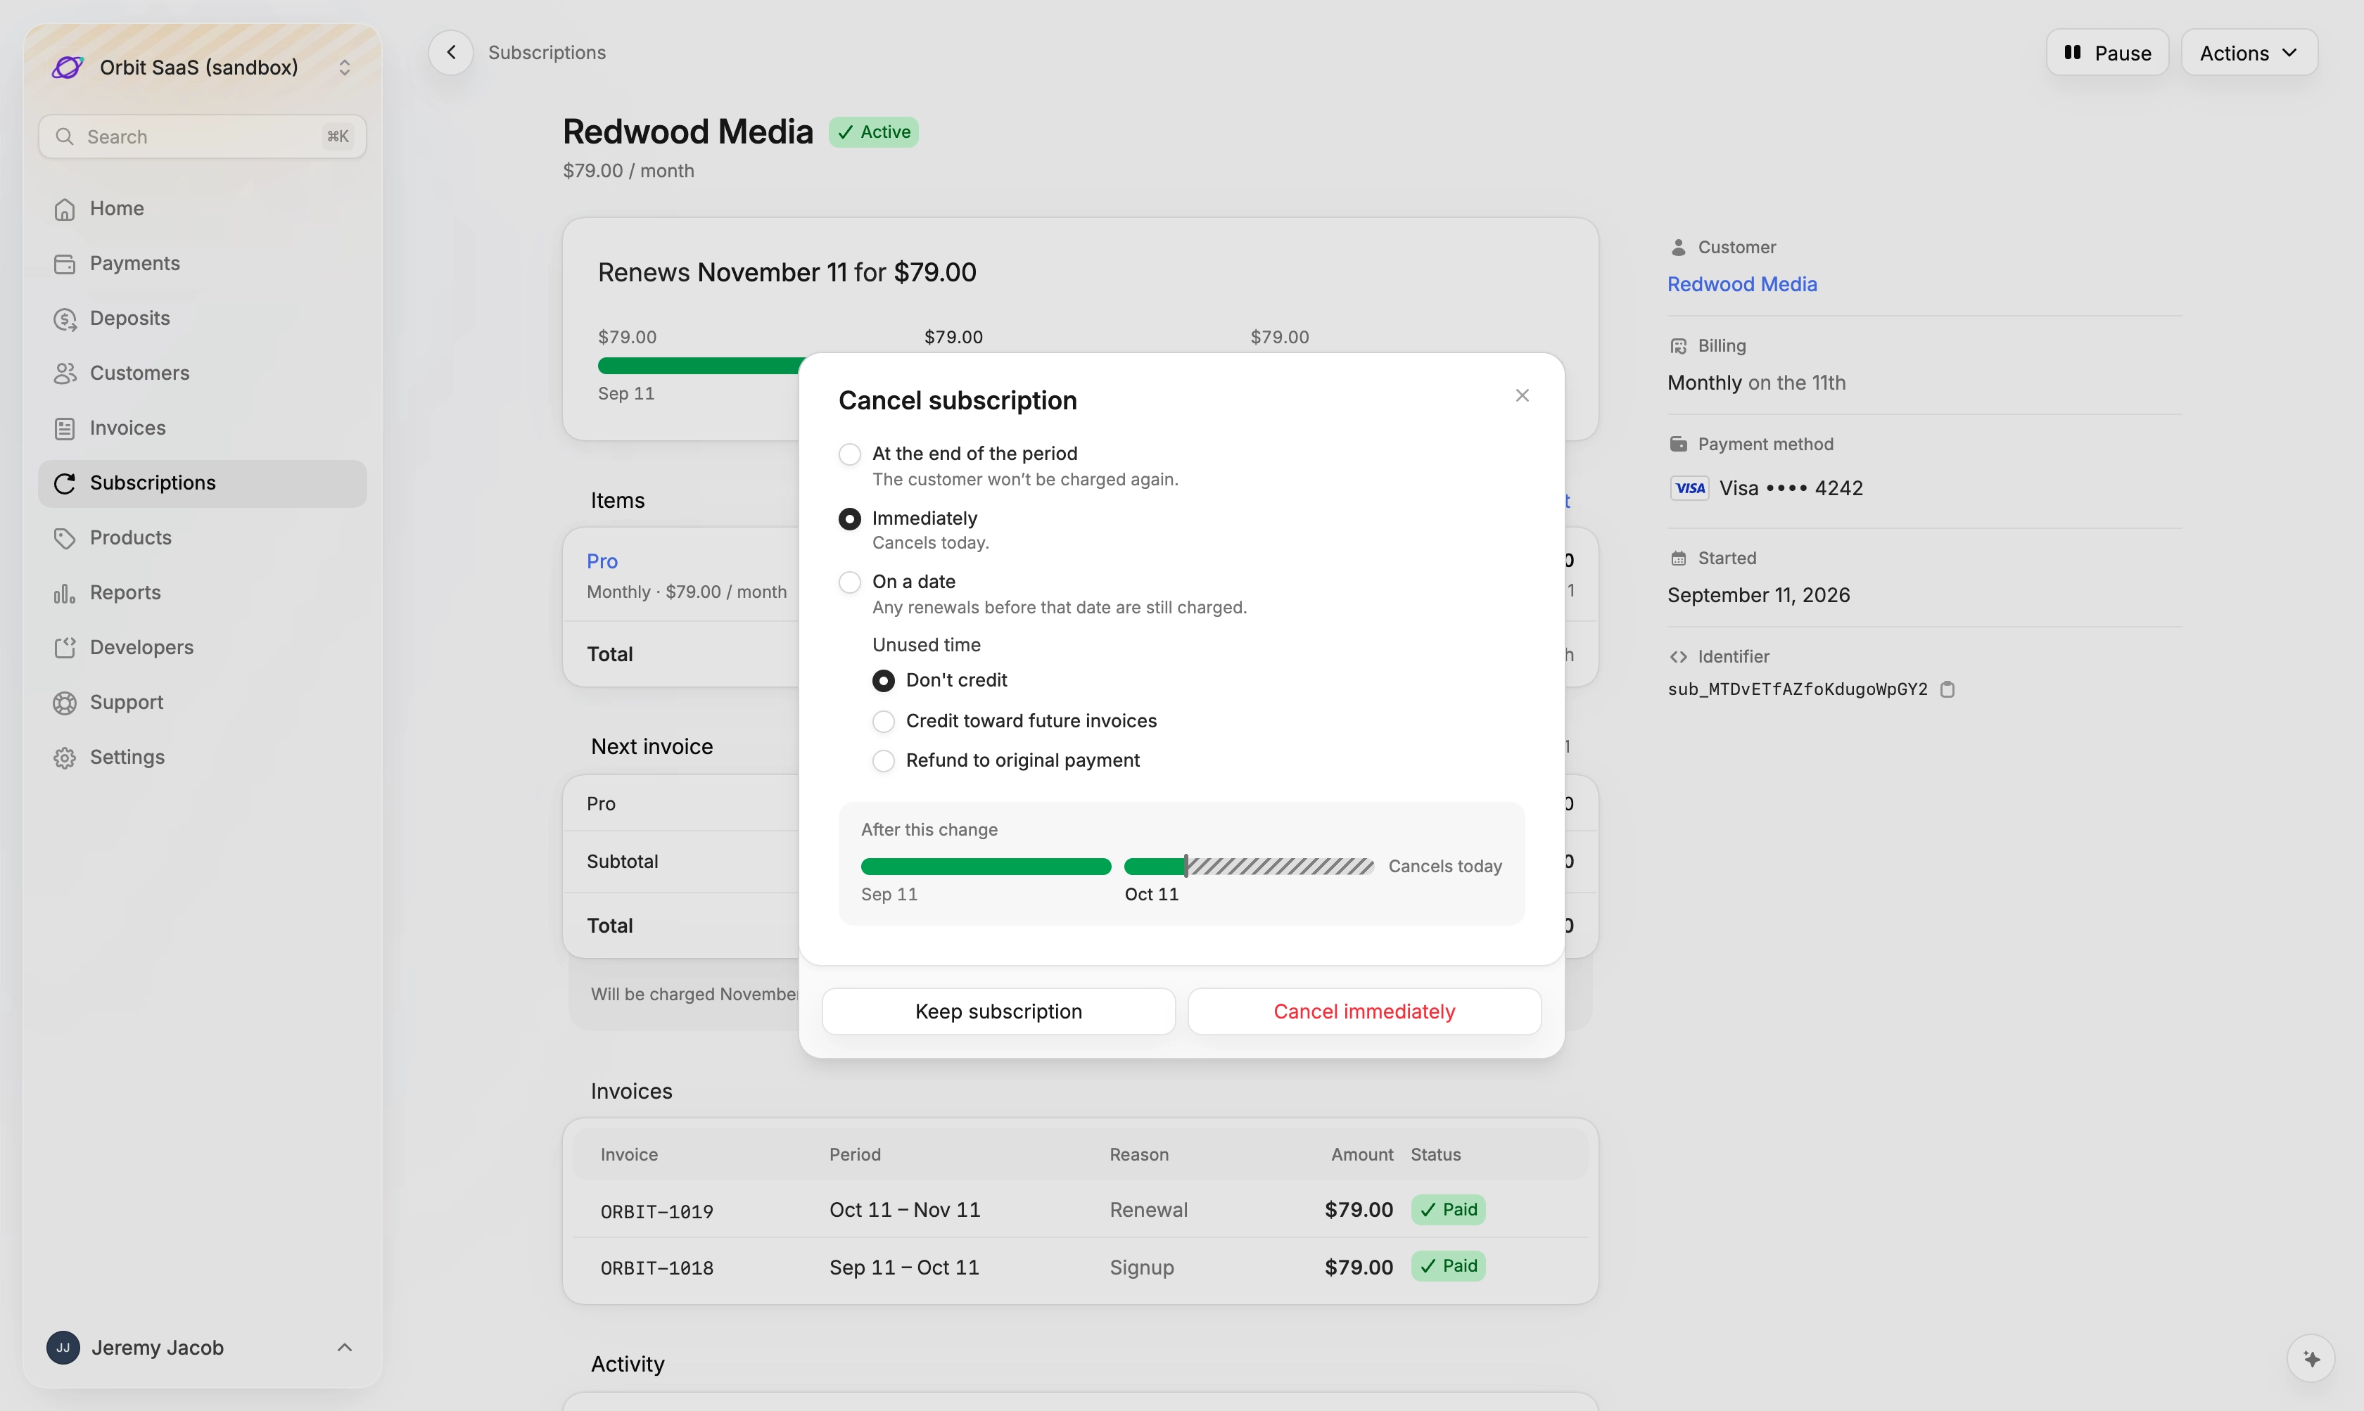2364x1411 pixels.
Task: Select 'At the end of the period' option
Action: point(849,454)
